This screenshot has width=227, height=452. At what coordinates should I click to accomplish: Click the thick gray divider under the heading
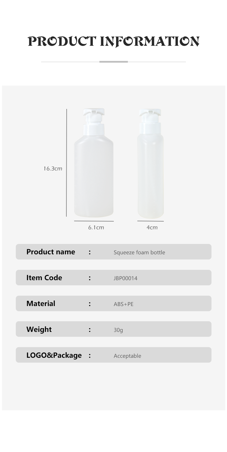113,62
